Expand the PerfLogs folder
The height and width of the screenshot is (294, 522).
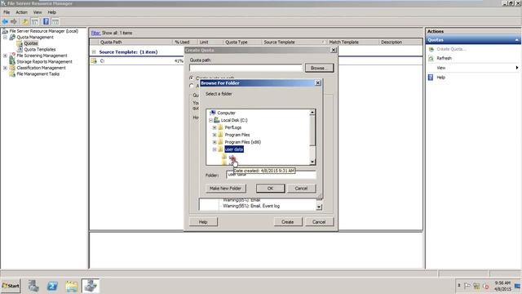click(x=215, y=127)
